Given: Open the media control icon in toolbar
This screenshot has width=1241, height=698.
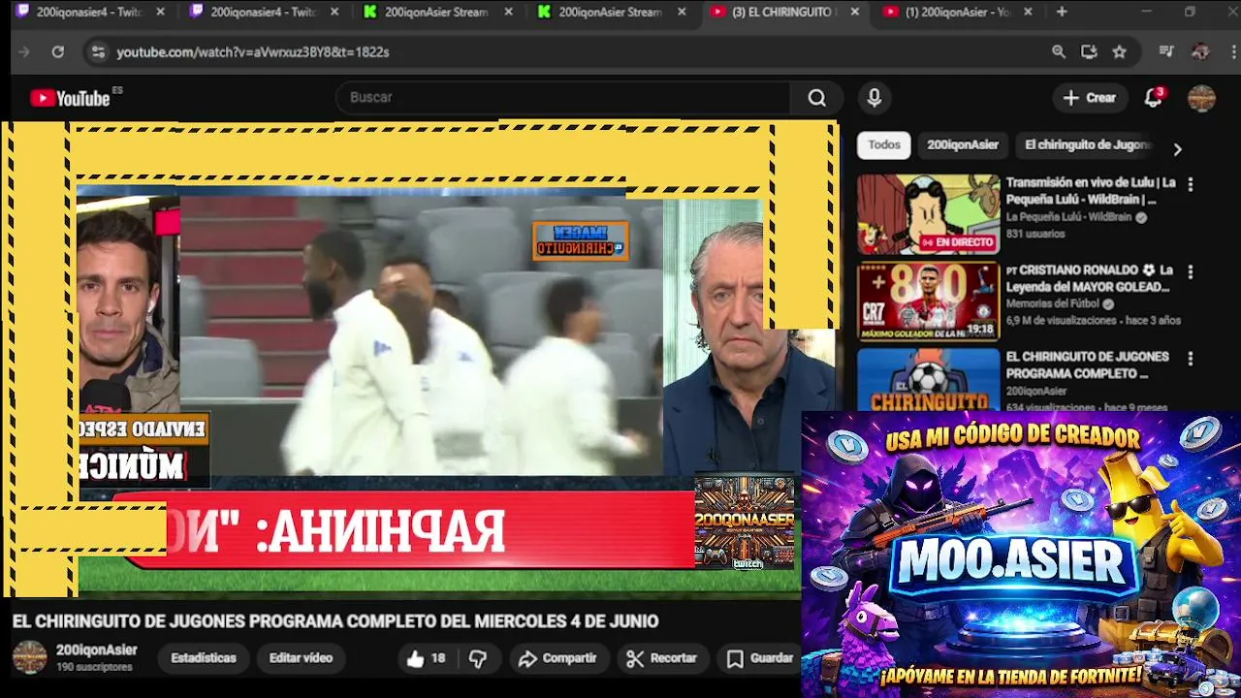Looking at the screenshot, I should click(1166, 52).
